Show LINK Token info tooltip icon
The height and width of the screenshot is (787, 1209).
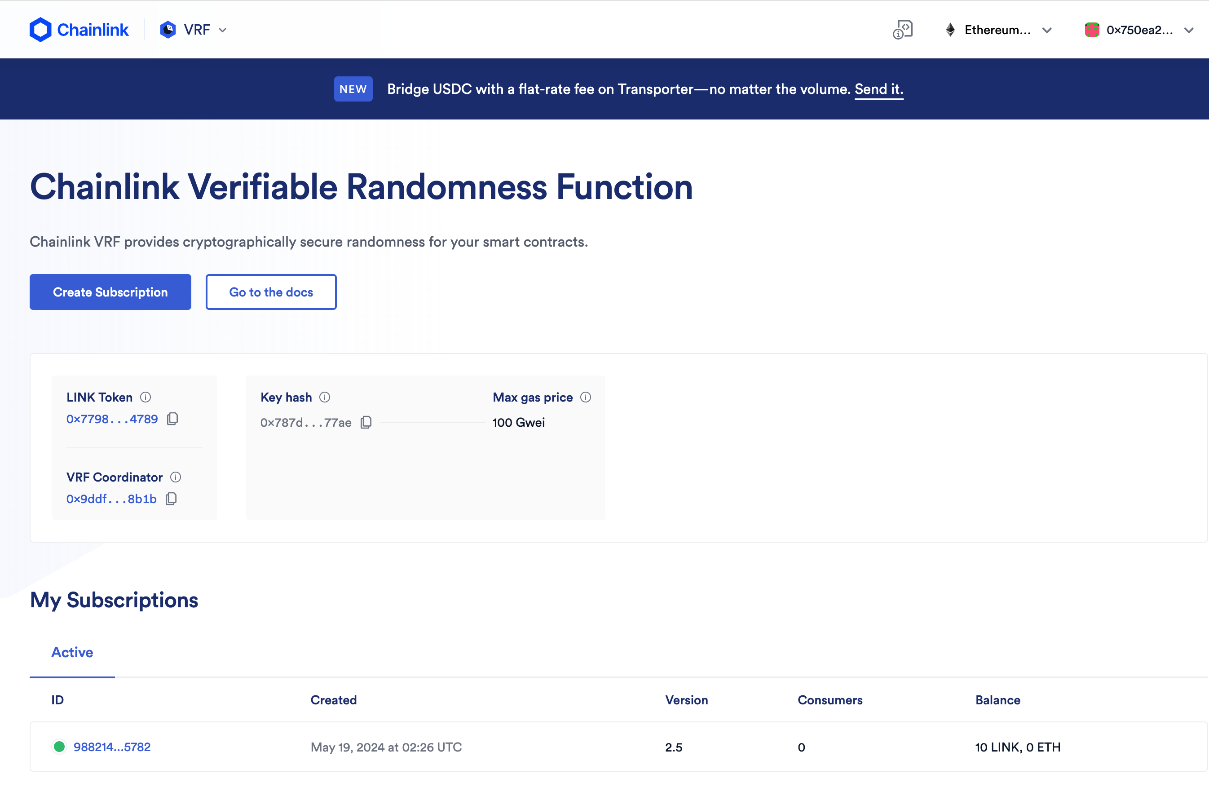tap(145, 397)
